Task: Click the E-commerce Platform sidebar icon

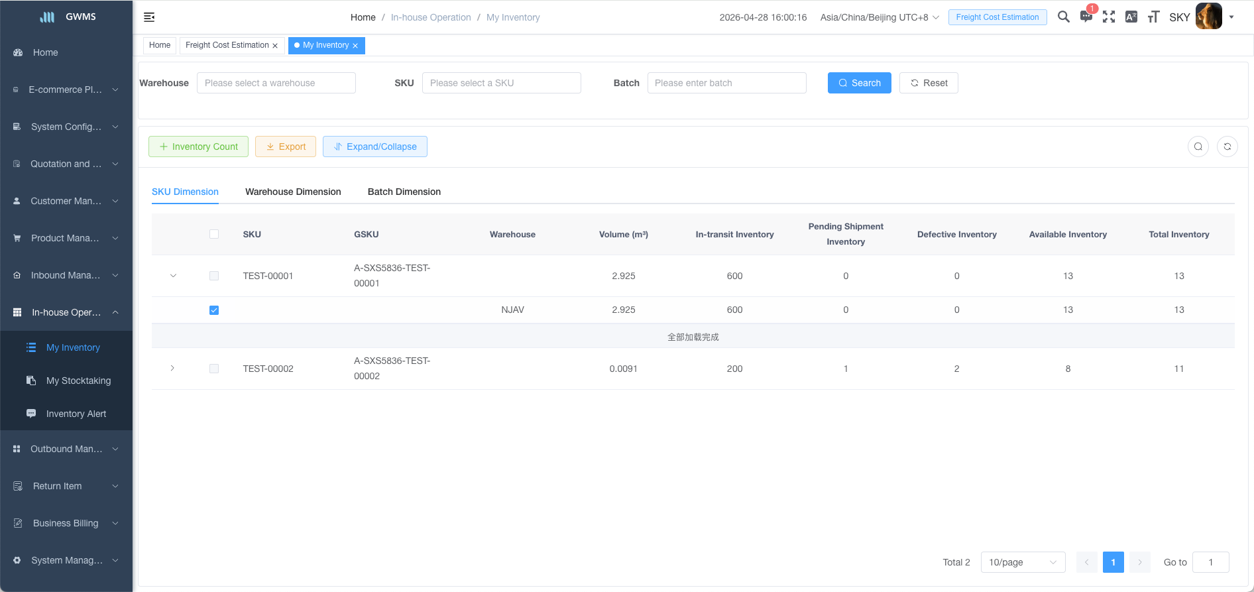Action: (x=16, y=89)
